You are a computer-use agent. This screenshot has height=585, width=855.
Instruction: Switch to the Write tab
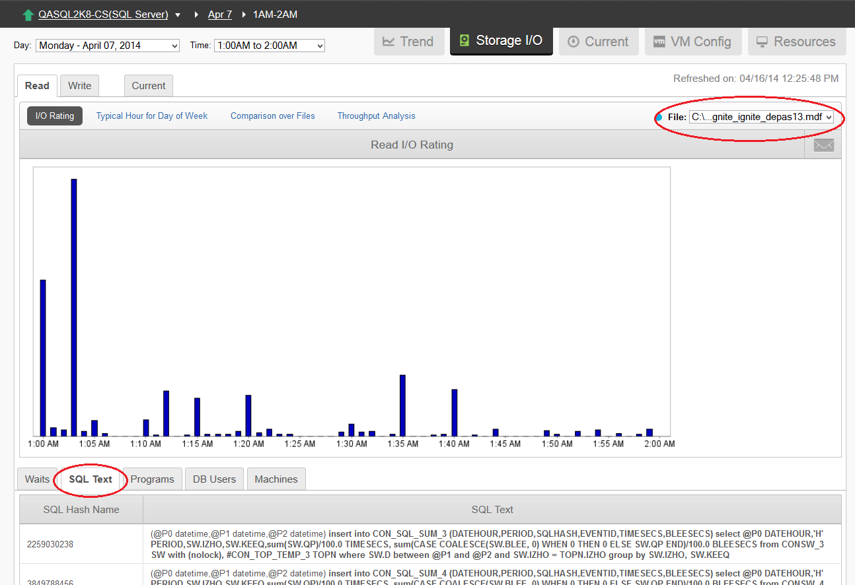[79, 86]
